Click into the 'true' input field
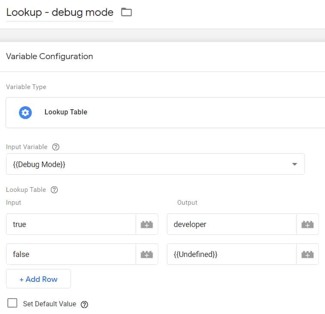325x314 pixels. pyautogui.click(x=71, y=224)
